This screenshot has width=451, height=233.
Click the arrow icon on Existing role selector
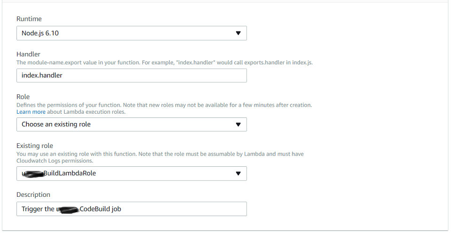(238, 173)
